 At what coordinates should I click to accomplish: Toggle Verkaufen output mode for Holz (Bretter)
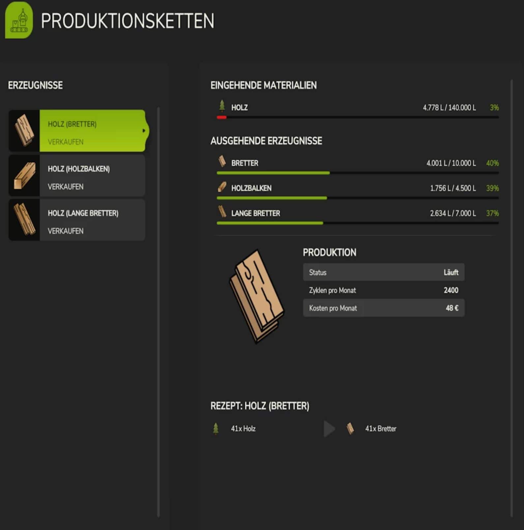(x=66, y=142)
